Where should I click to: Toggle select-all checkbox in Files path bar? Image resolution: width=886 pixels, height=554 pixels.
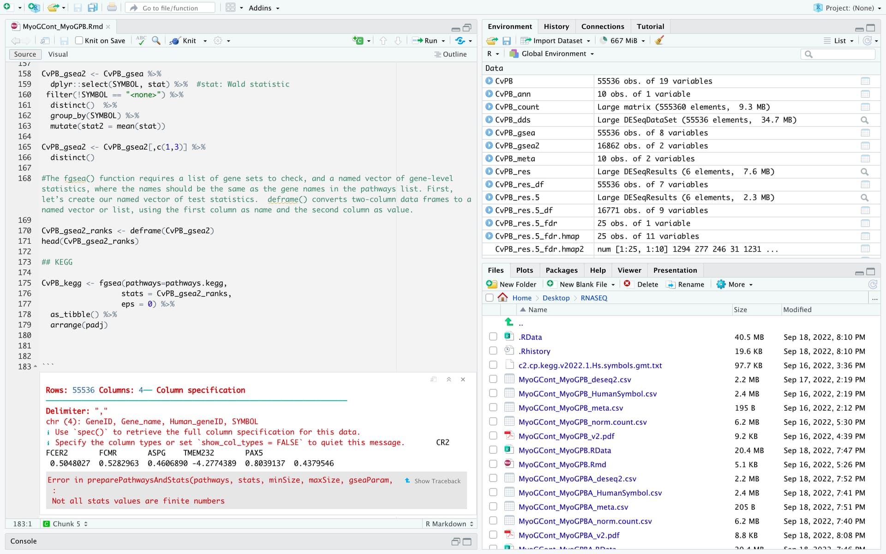click(x=490, y=298)
